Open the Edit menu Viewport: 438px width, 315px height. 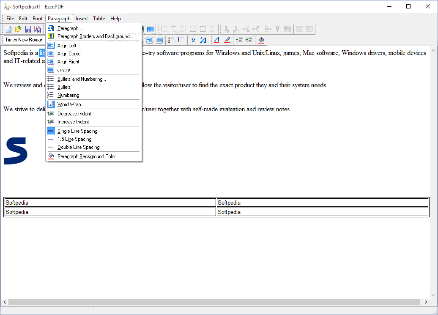23,19
